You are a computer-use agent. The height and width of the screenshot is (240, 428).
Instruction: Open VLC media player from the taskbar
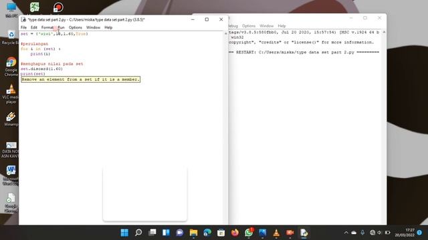coord(276,233)
